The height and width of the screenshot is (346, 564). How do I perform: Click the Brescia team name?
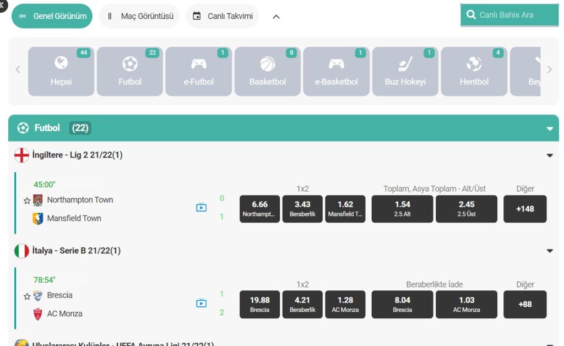tap(59, 295)
